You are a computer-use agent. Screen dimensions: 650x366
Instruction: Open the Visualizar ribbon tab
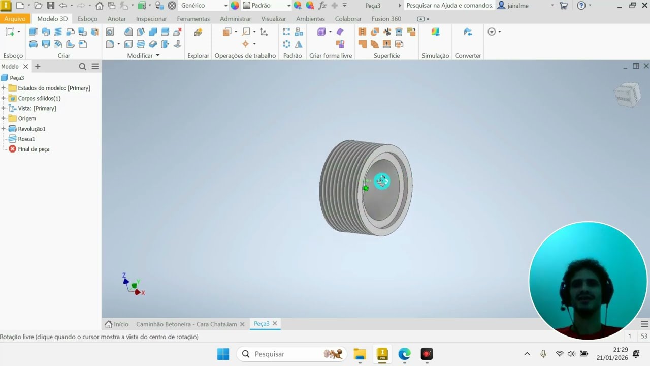point(273,19)
